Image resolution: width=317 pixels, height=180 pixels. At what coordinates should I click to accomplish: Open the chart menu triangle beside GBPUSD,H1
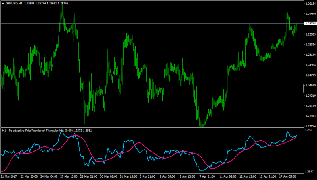point(3,4)
